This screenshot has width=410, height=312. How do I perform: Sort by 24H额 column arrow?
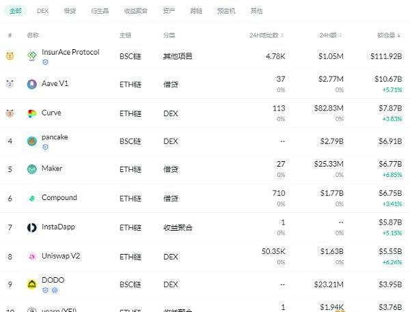(x=340, y=36)
